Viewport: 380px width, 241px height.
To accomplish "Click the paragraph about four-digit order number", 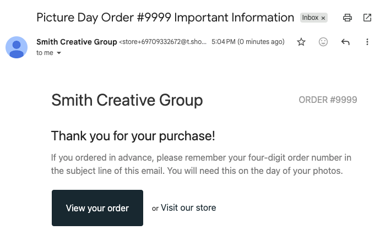I will 201,165.
